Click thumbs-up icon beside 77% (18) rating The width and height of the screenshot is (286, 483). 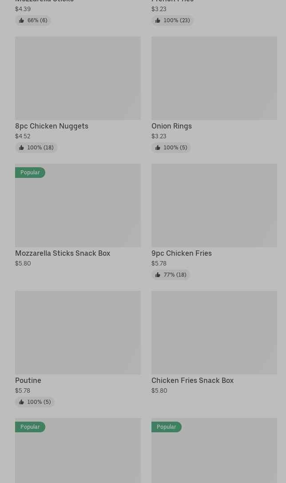click(158, 275)
